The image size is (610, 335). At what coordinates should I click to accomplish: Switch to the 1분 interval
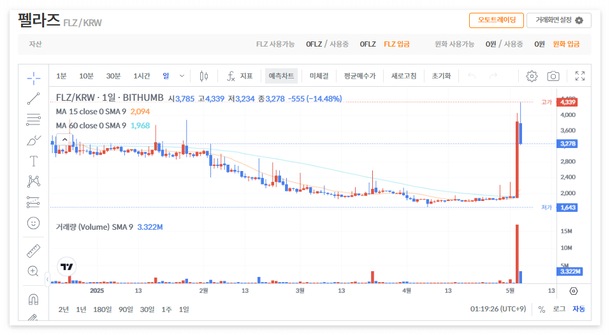(x=61, y=76)
